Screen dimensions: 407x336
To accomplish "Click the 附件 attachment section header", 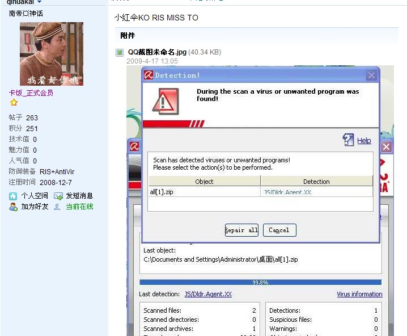I will [x=128, y=35].
